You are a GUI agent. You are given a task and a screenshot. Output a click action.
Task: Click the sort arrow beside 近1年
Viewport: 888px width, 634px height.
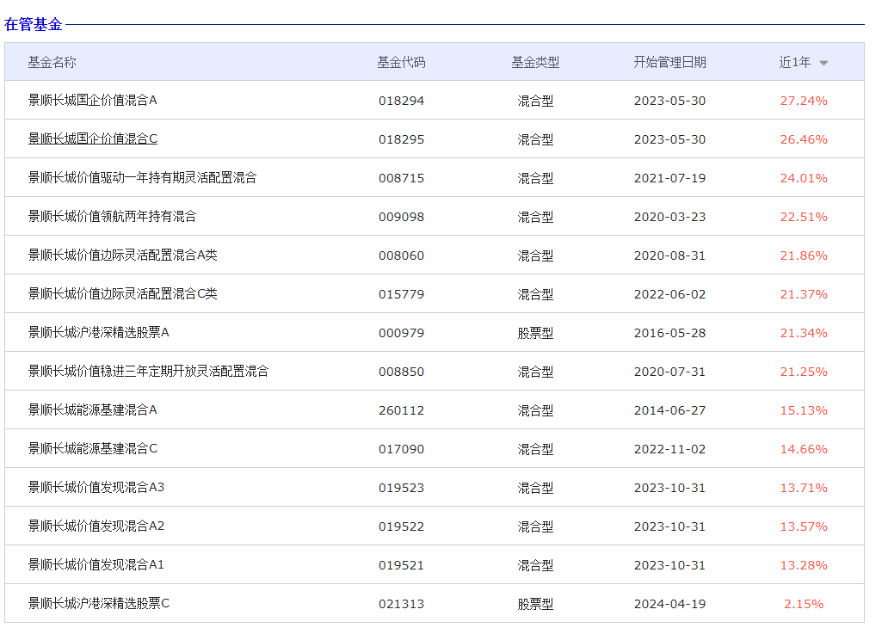coord(823,63)
